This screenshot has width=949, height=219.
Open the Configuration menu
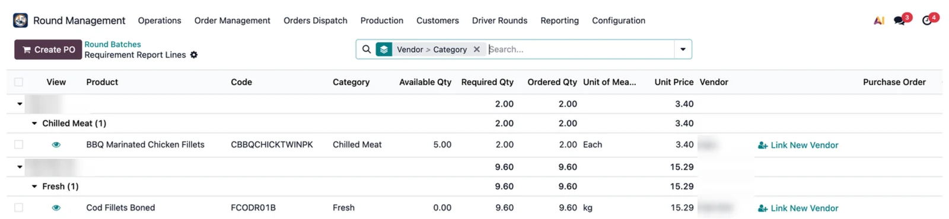(619, 20)
